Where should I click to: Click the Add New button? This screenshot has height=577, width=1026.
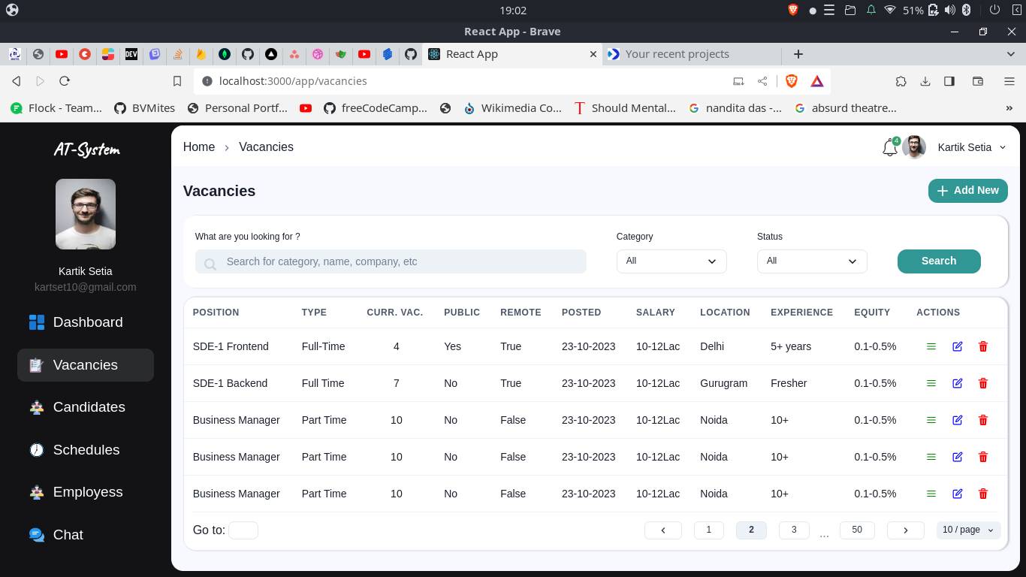coord(967,191)
